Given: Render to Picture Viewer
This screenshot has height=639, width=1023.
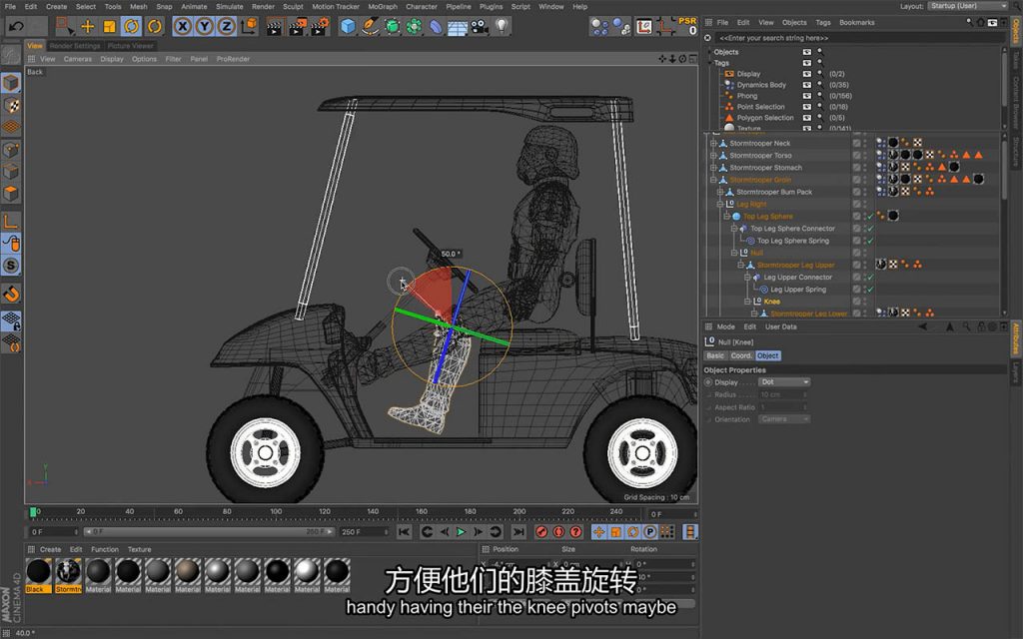Looking at the screenshot, I should 298,27.
